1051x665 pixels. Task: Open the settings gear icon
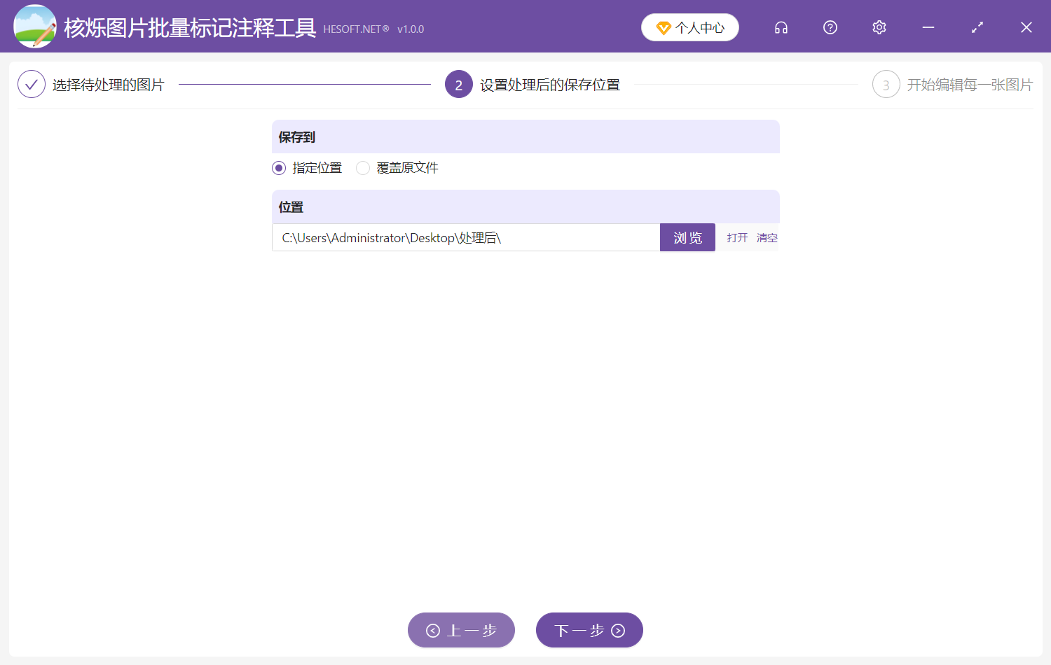[x=879, y=27]
